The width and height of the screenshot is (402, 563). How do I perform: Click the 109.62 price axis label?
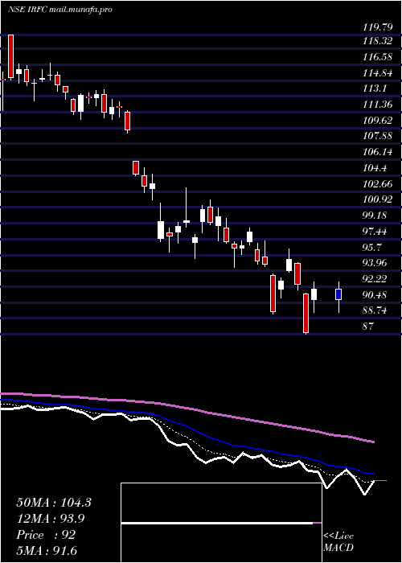pos(377,121)
